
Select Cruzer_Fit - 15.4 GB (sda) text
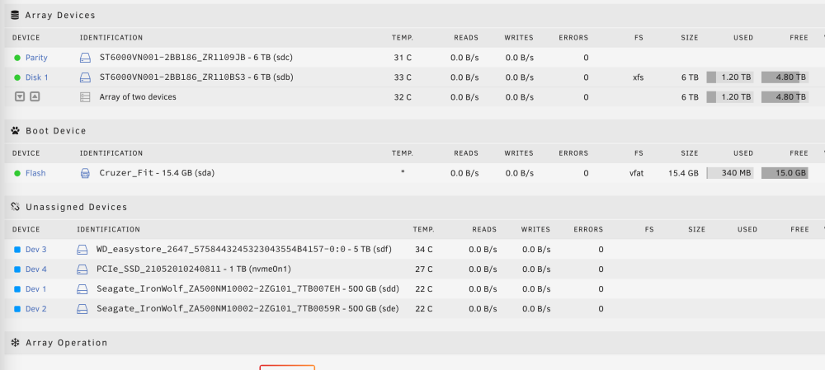(157, 173)
